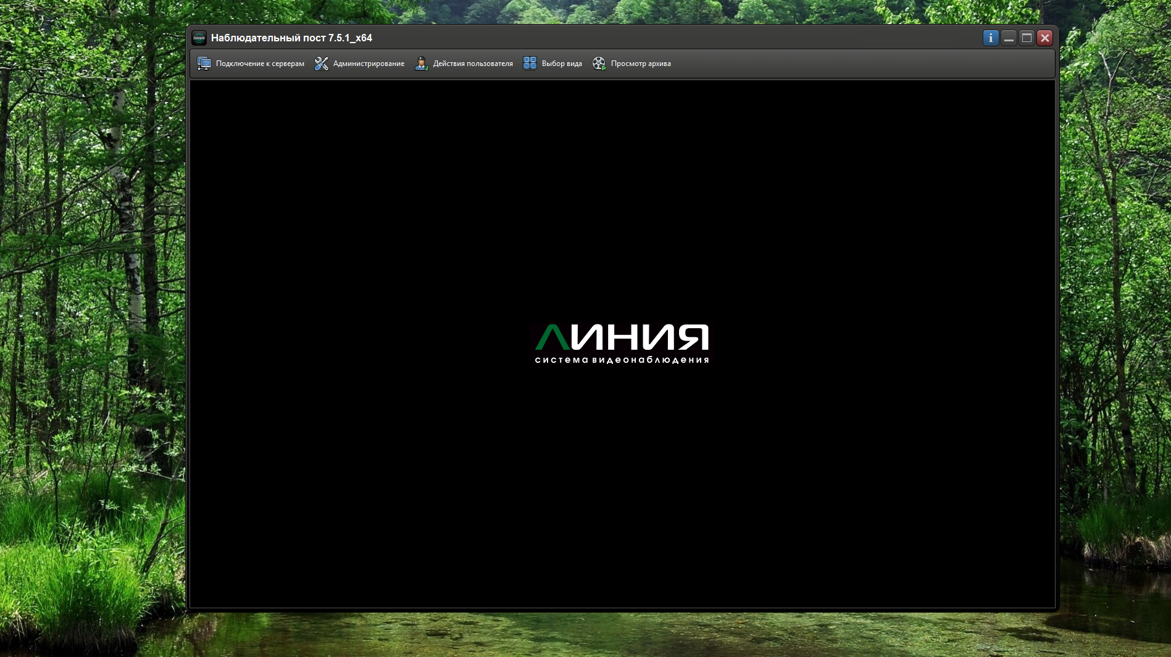Open Действия пользователя menu
This screenshot has height=657, width=1171.
click(x=464, y=64)
